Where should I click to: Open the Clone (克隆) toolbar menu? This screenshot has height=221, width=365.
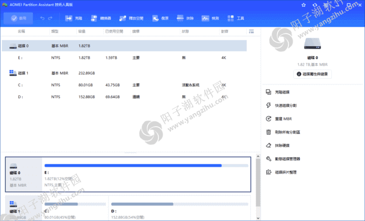tap(74, 18)
